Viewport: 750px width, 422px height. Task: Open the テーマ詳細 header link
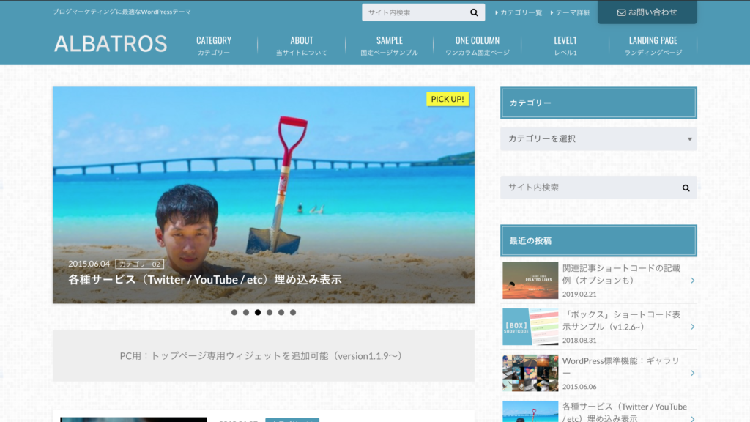pos(571,13)
